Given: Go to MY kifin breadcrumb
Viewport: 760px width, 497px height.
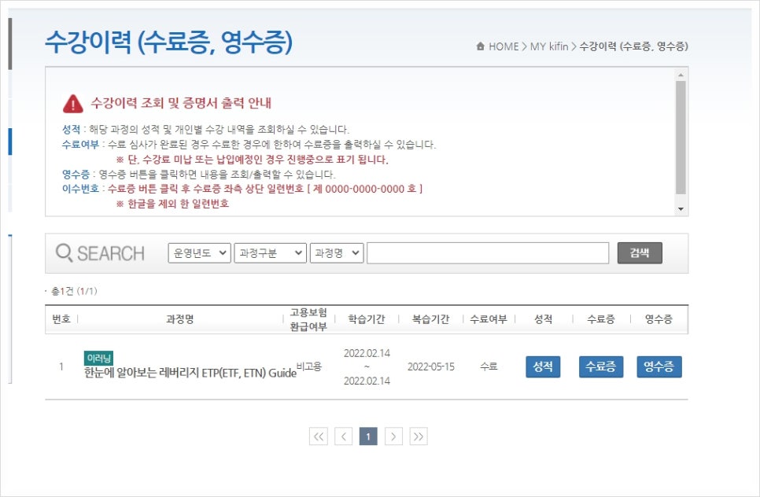Looking at the screenshot, I should pos(548,46).
